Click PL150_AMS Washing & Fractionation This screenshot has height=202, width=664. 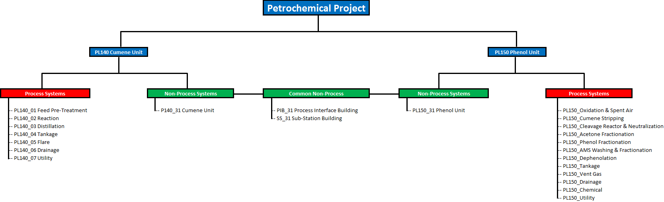click(x=607, y=150)
